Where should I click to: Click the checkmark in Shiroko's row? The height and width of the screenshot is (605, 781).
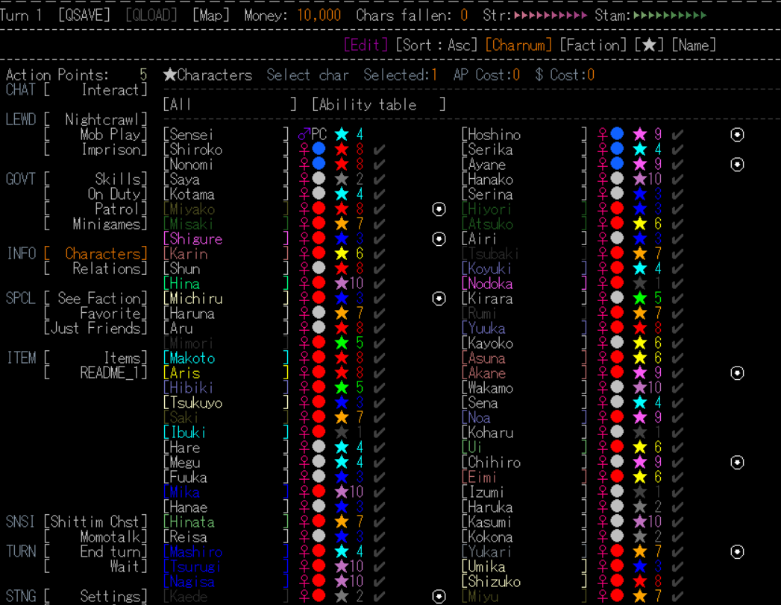point(379,149)
